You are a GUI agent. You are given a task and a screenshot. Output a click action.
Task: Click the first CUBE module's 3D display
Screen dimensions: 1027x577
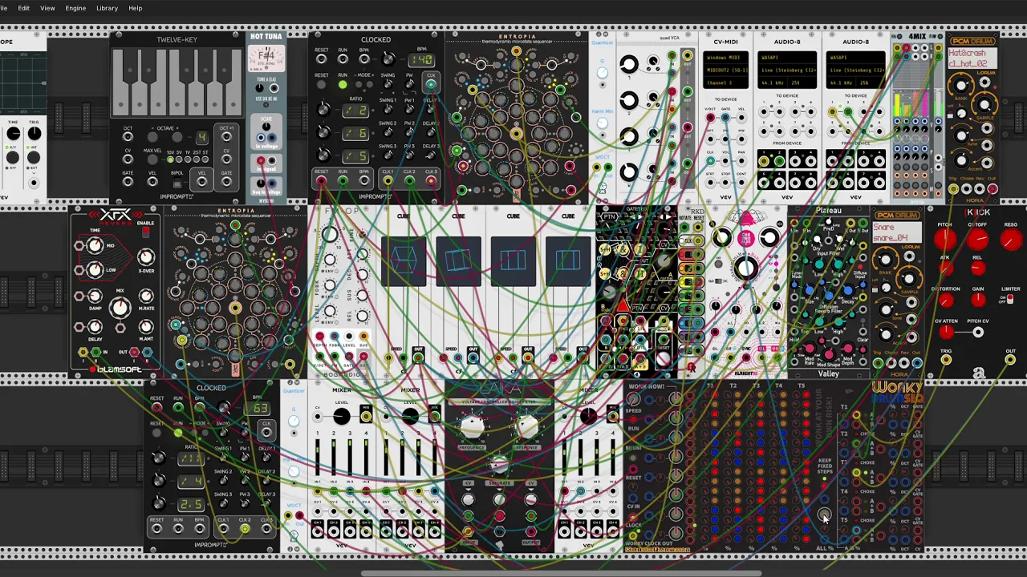point(404,261)
